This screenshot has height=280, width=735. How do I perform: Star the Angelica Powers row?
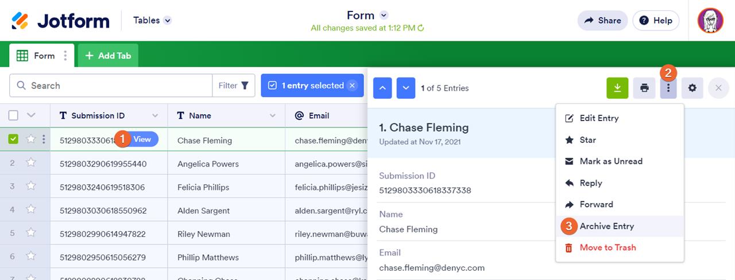pyautogui.click(x=31, y=163)
